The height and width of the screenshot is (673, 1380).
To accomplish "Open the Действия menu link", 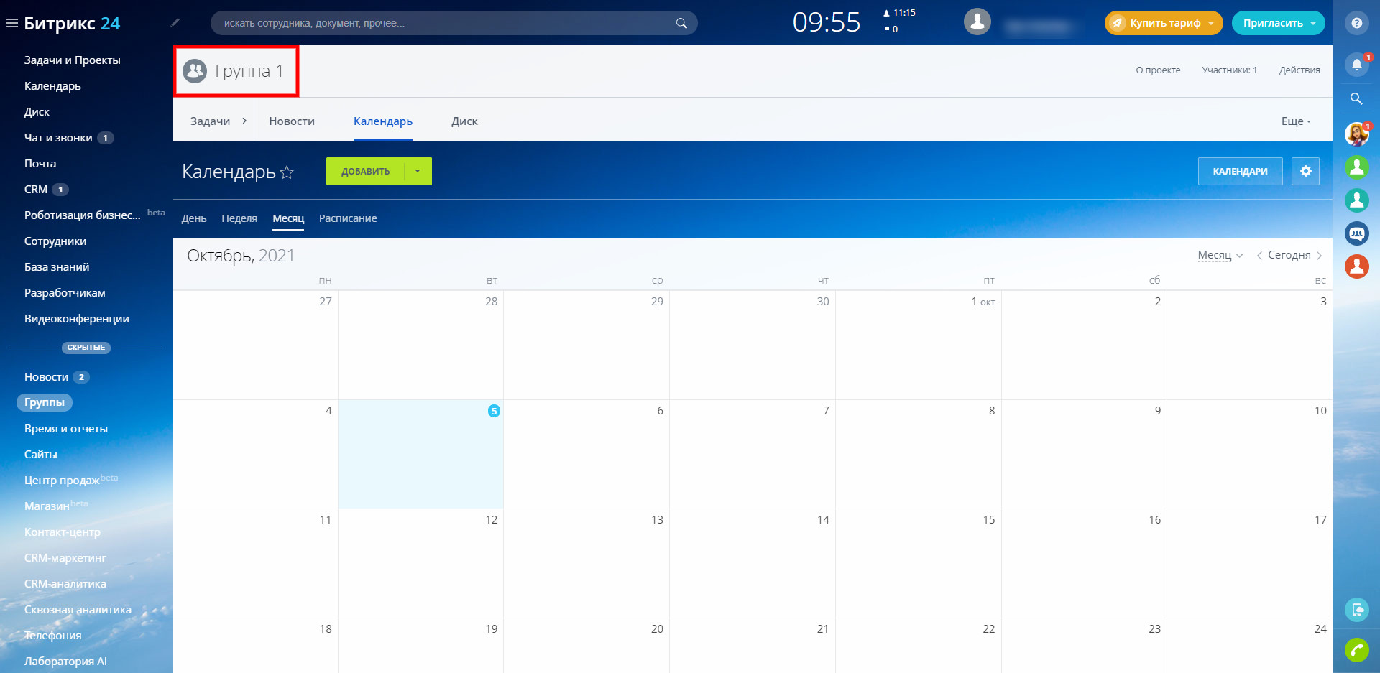I will tap(1299, 70).
